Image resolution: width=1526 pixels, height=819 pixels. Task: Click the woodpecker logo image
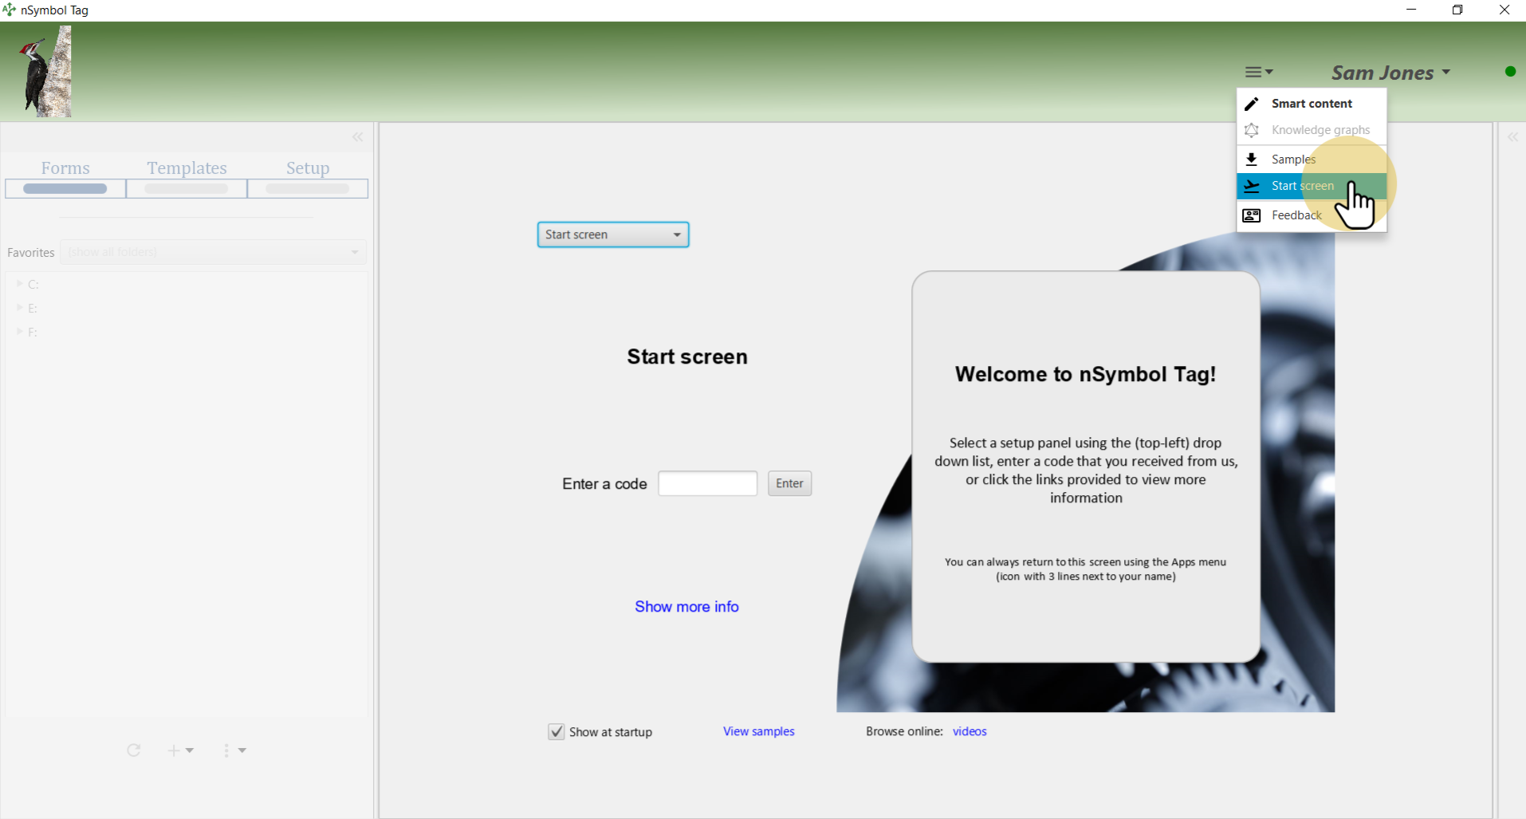pyautogui.click(x=45, y=71)
